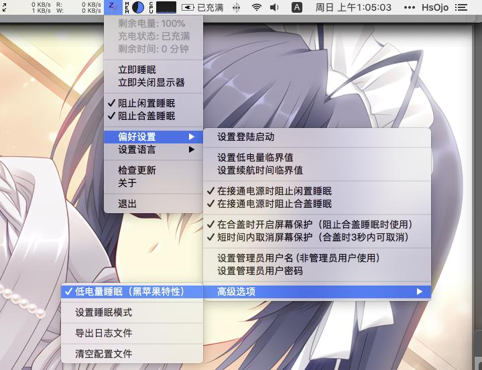Click the three-dots overflow menu icon
This screenshot has width=482, height=370.
point(410,7)
